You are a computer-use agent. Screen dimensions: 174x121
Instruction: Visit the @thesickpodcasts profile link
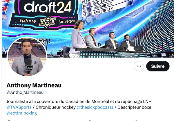[95, 107]
